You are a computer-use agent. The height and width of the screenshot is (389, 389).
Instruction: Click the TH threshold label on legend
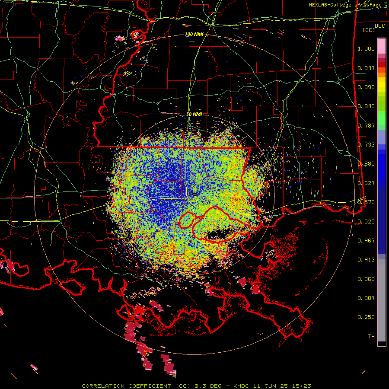click(x=371, y=337)
